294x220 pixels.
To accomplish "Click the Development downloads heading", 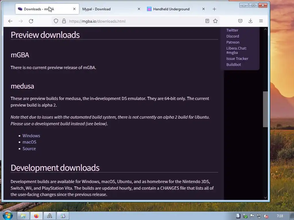I will 55,168.
